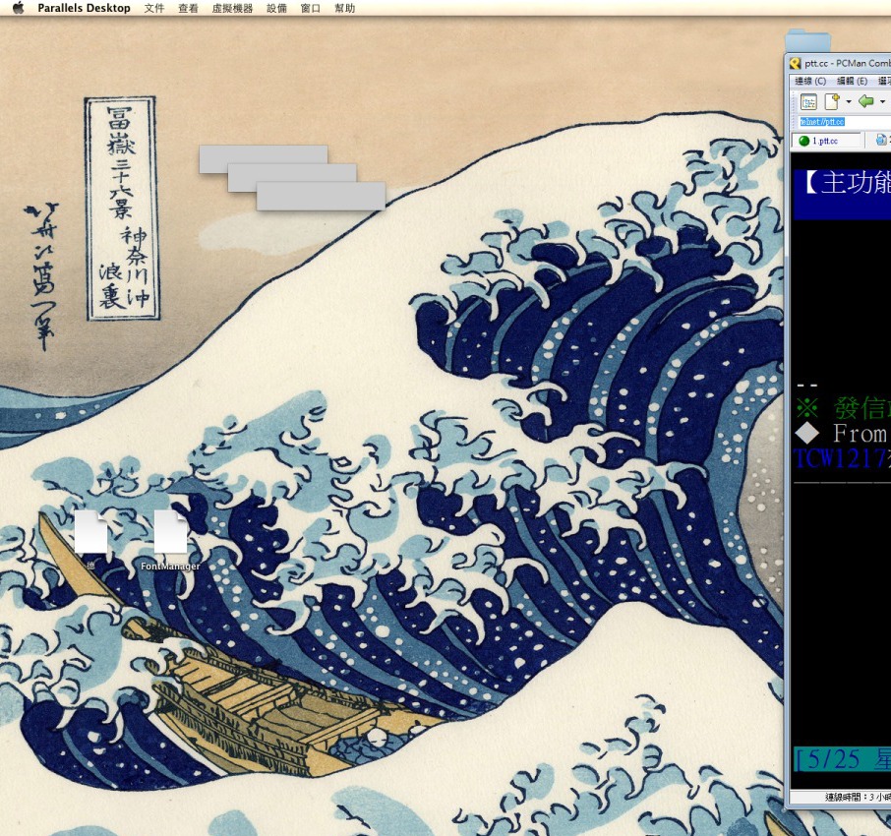The height and width of the screenshot is (836, 891).
Task: Open the Parallels Desktop menu
Action: click(85, 8)
